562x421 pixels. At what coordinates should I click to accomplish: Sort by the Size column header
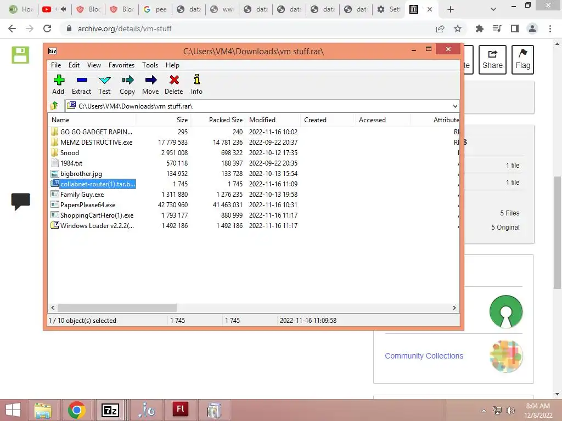coord(164,120)
